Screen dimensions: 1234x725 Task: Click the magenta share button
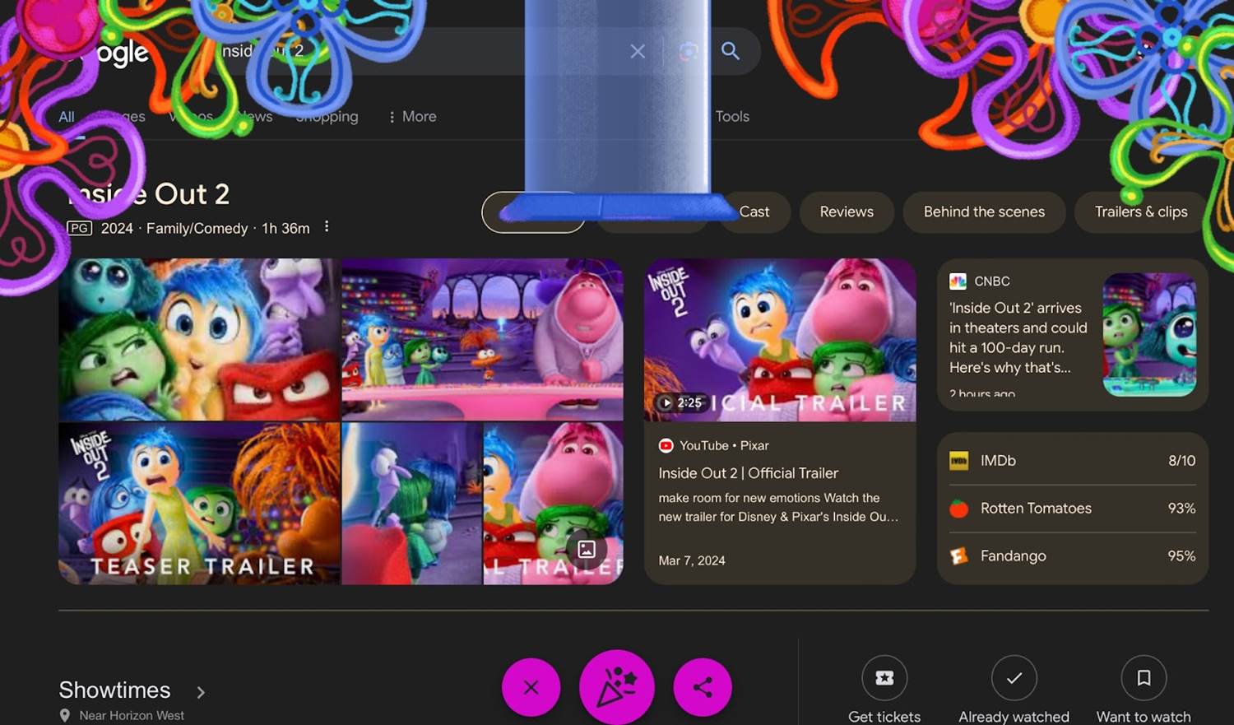703,687
